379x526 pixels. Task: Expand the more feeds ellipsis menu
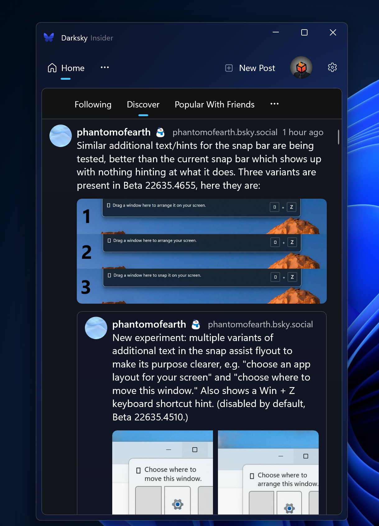[x=275, y=104]
